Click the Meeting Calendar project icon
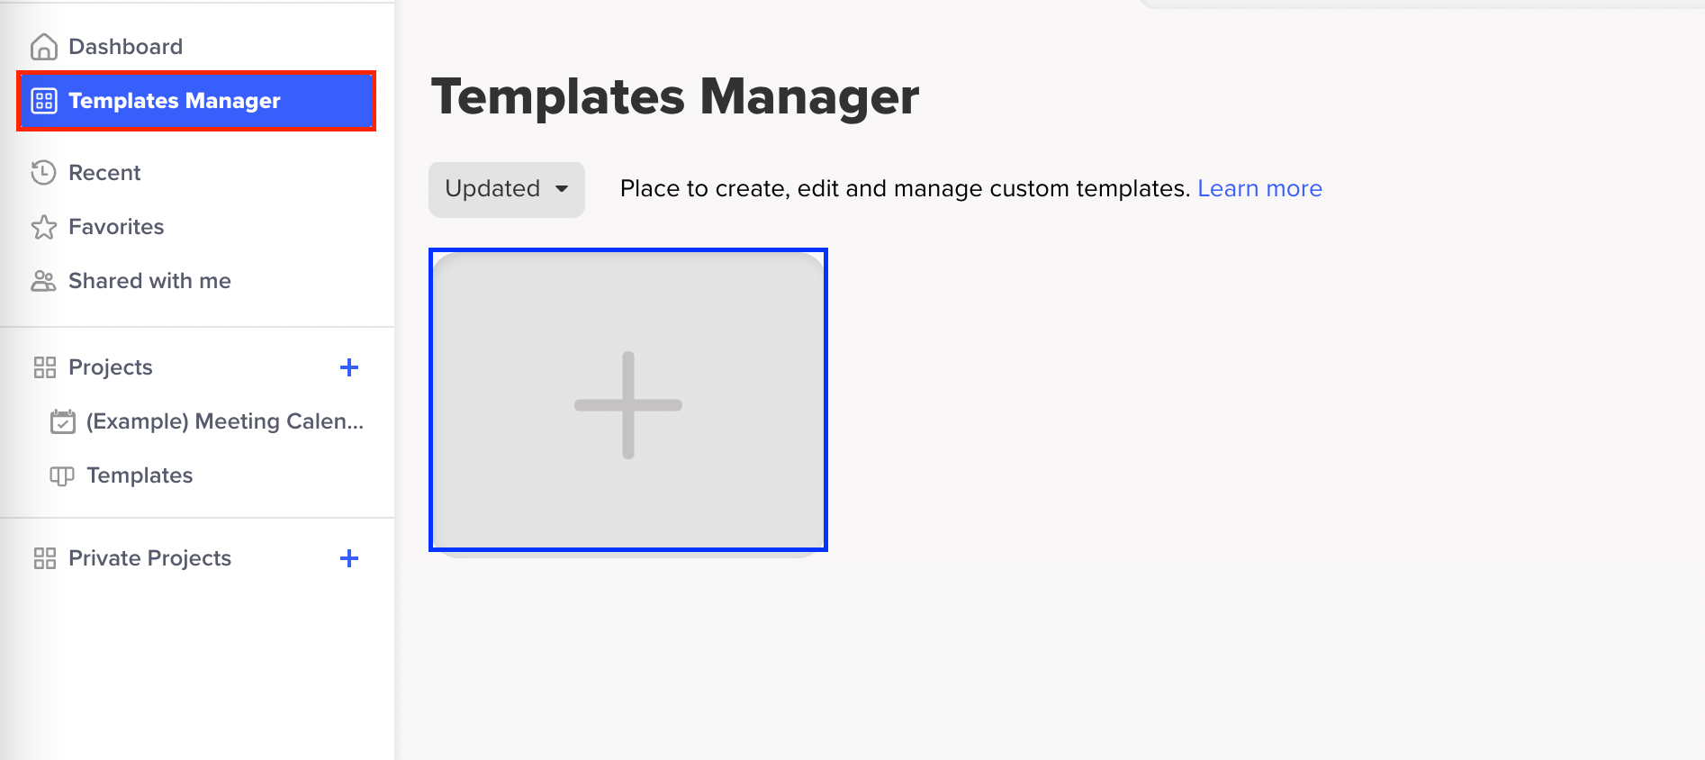1705x760 pixels. pyautogui.click(x=62, y=421)
